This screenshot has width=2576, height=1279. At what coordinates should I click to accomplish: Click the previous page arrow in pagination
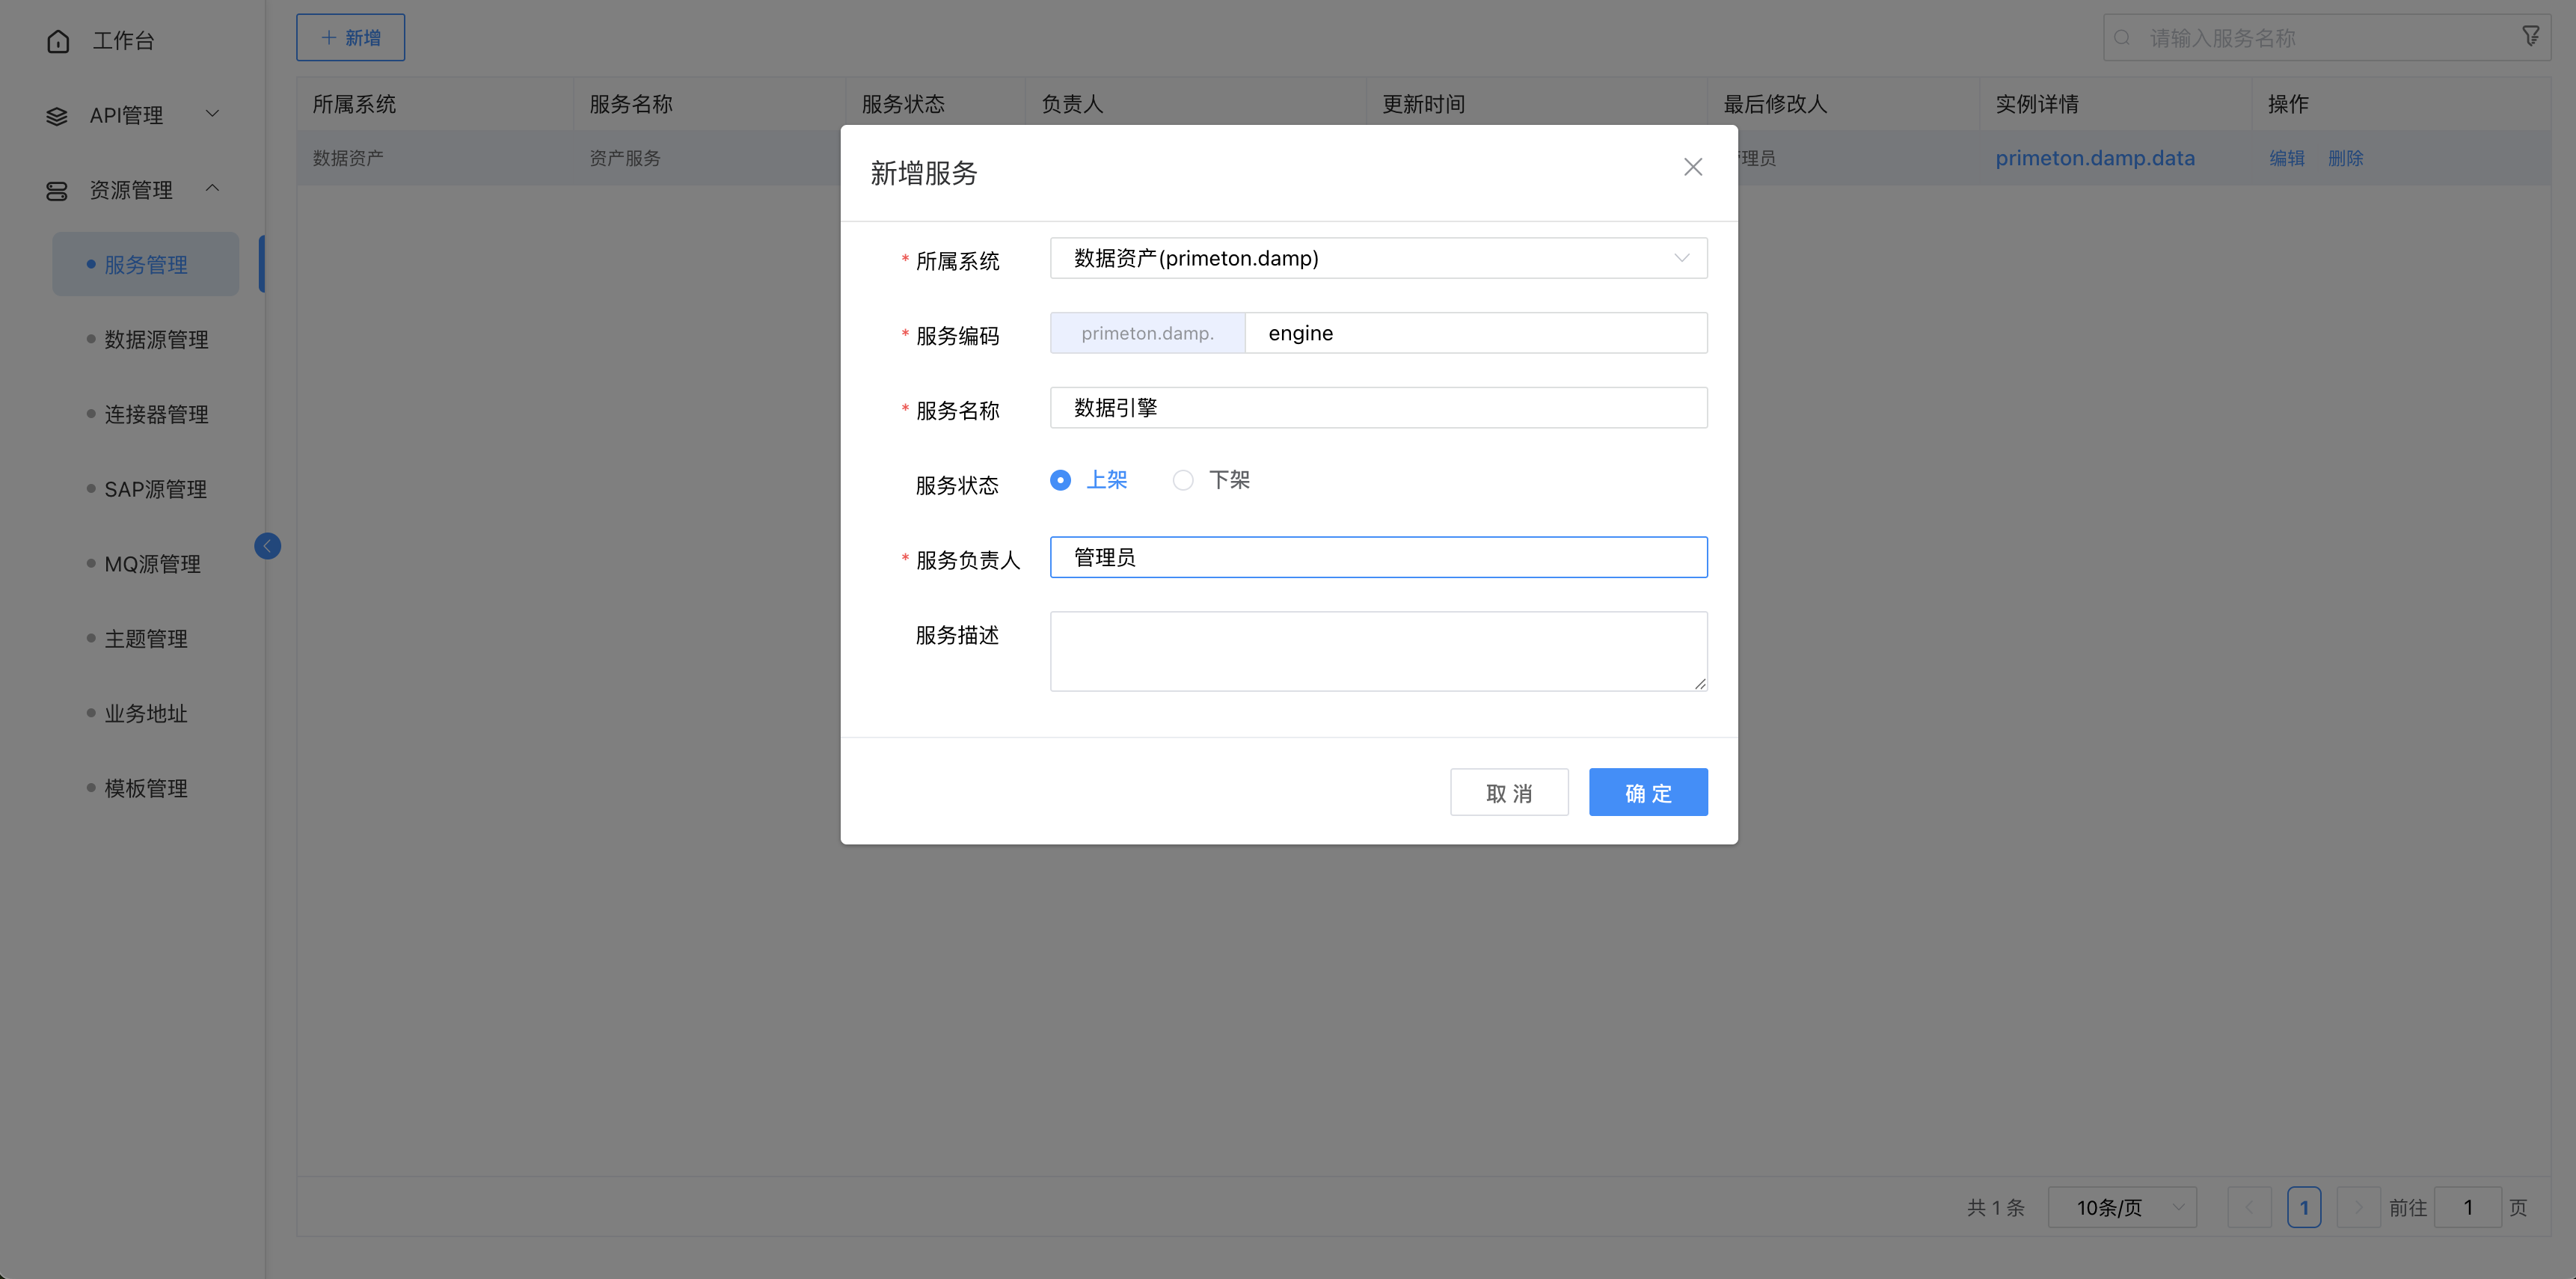coord(2250,1207)
